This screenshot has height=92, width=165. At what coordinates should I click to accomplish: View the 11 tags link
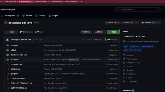[x=39, y=32]
